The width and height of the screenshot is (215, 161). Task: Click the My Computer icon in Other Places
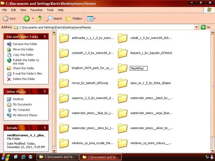pos(9,110)
